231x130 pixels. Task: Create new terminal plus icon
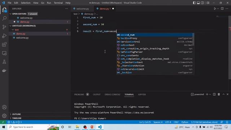207,94
